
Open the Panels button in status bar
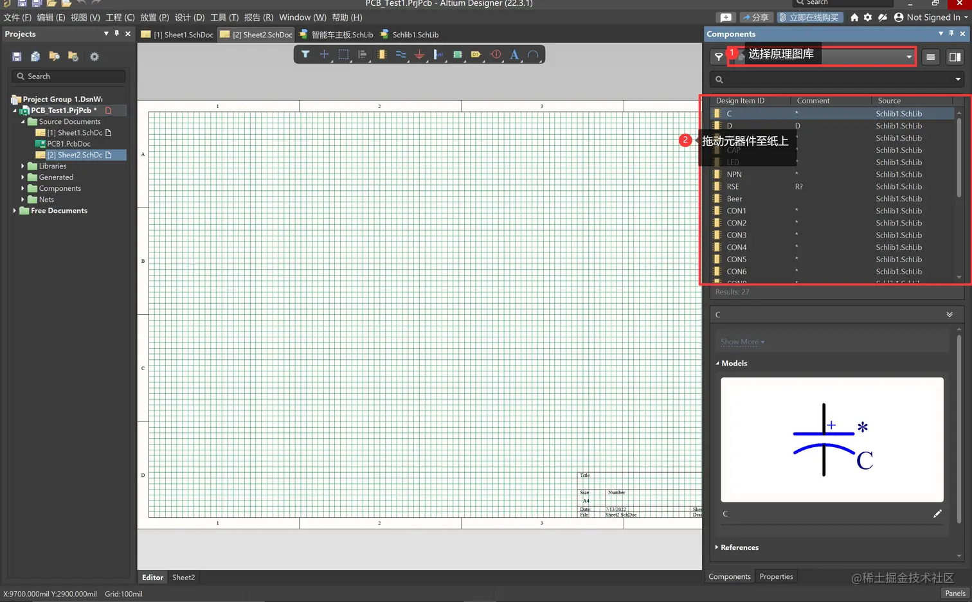[x=955, y=593]
